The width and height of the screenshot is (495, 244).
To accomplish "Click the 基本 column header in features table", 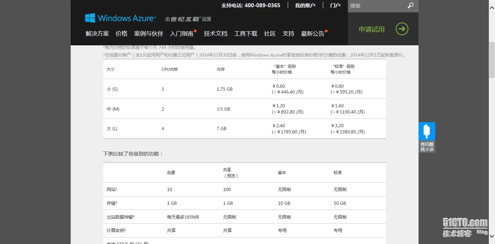I will tap(282, 173).
